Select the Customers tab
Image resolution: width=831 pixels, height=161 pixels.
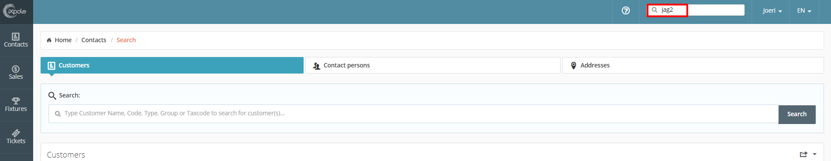coord(172,65)
